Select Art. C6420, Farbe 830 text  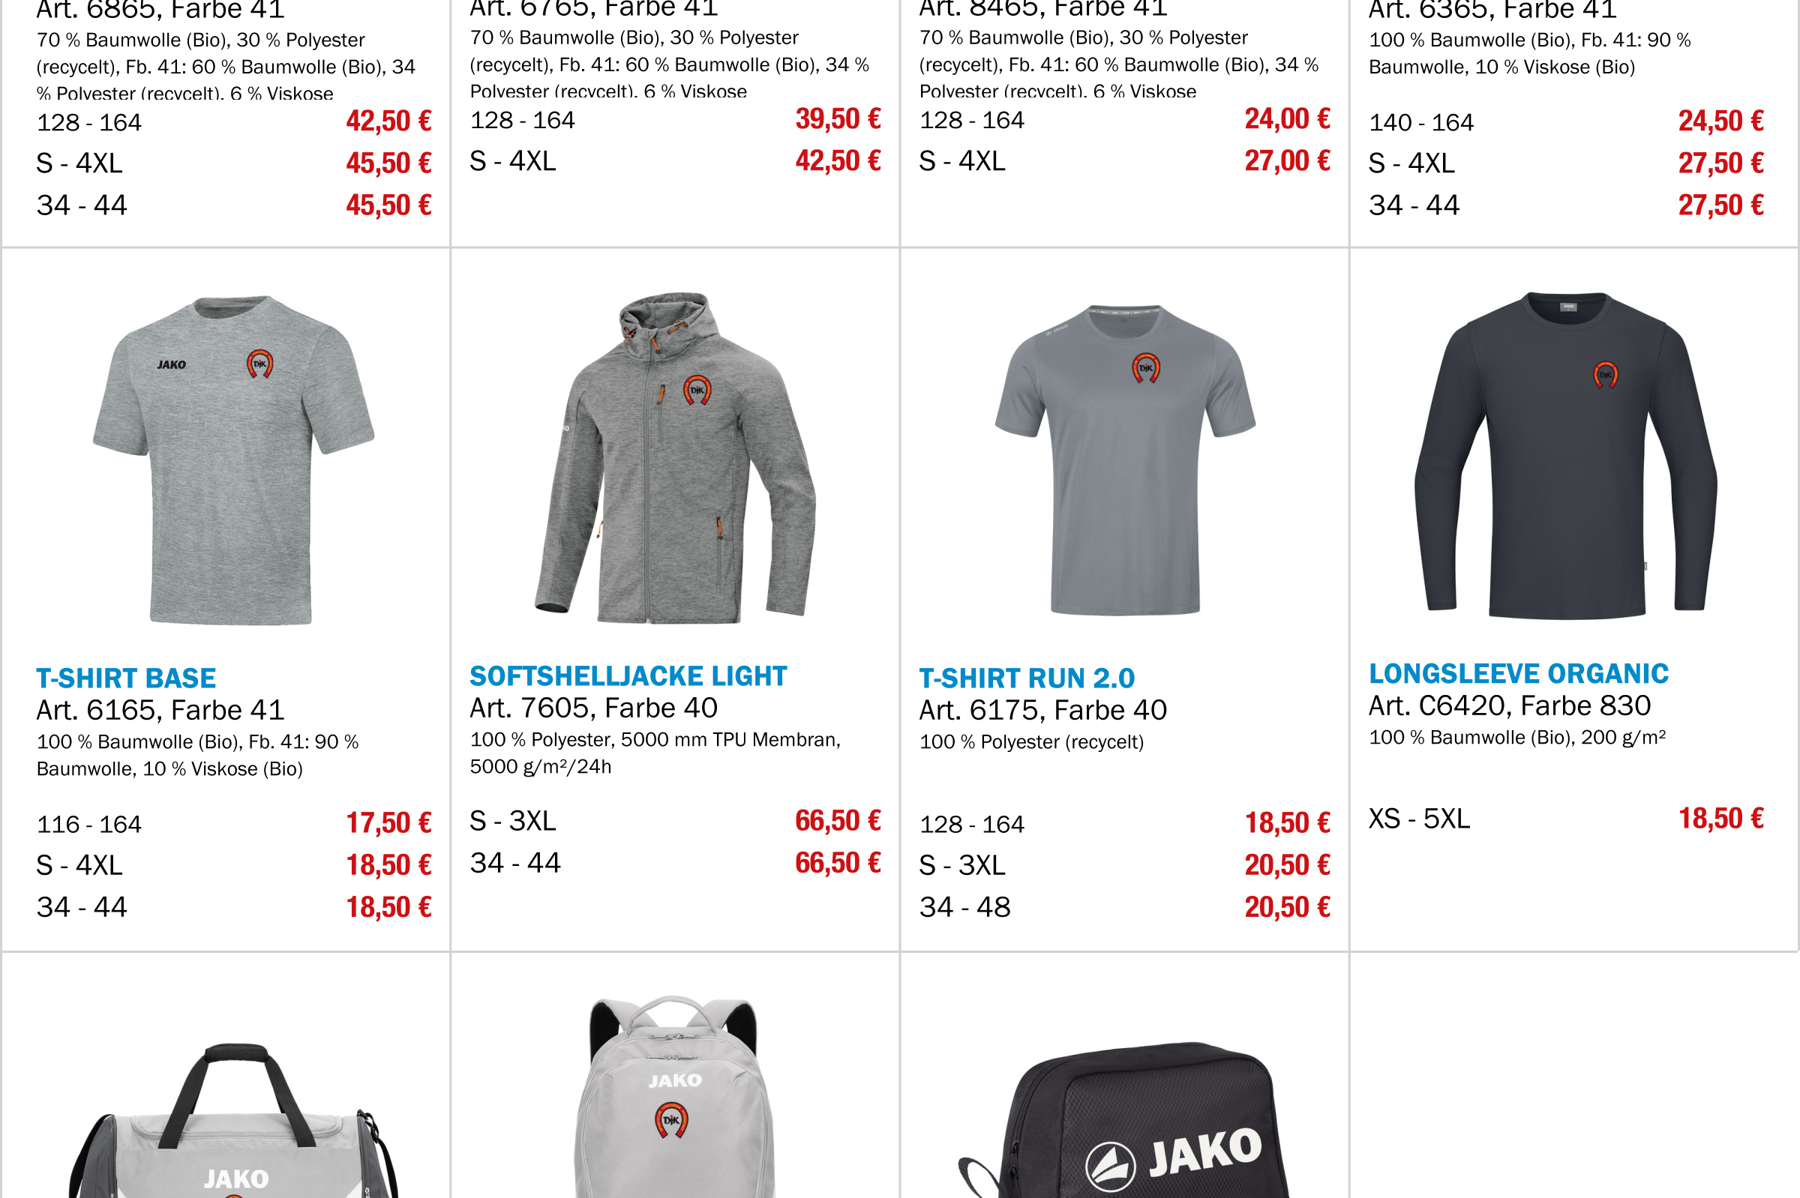pos(1510,705)
